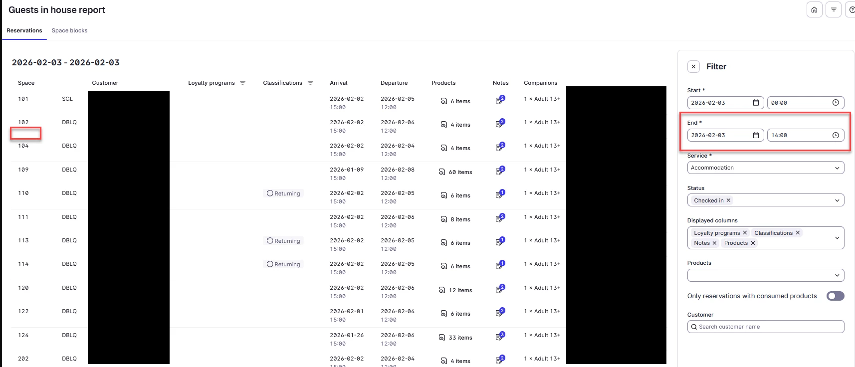Click space number 202 cell
855x367 pixels.
[23, 359]
